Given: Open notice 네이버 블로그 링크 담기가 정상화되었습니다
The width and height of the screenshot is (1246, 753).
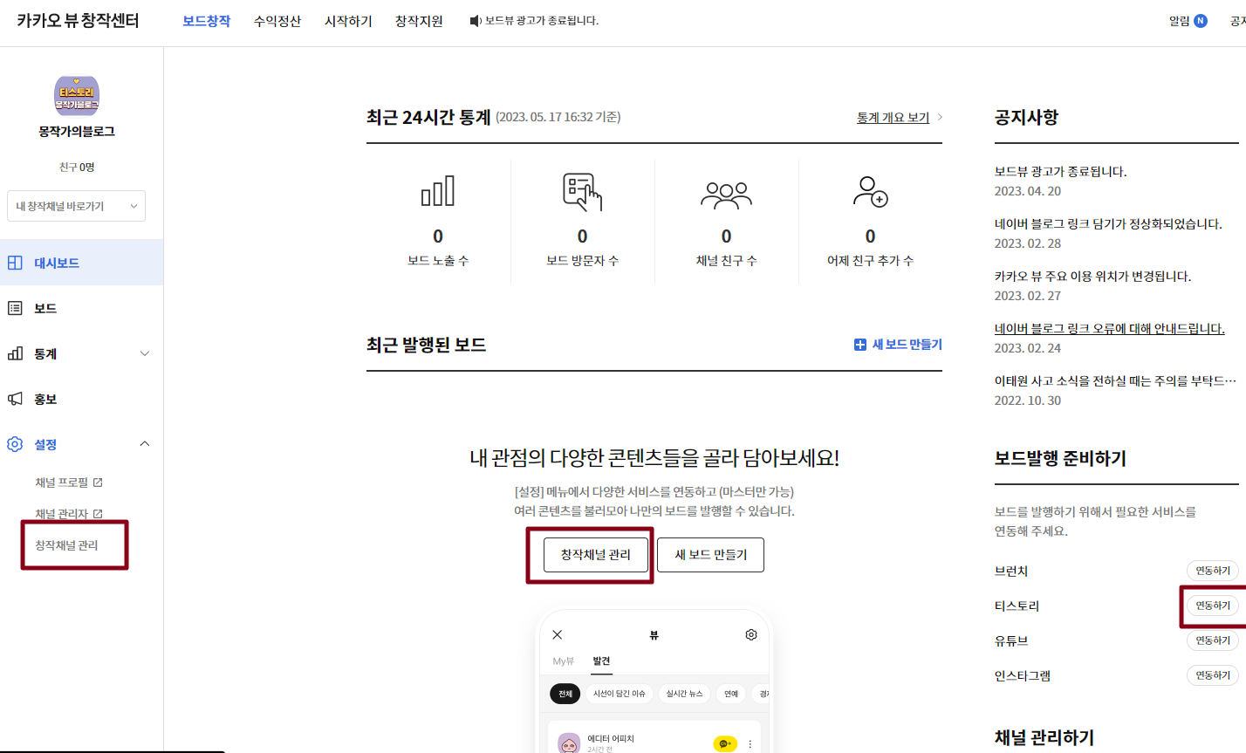Looking at the screenshot, I should [x=1108, y=224].
